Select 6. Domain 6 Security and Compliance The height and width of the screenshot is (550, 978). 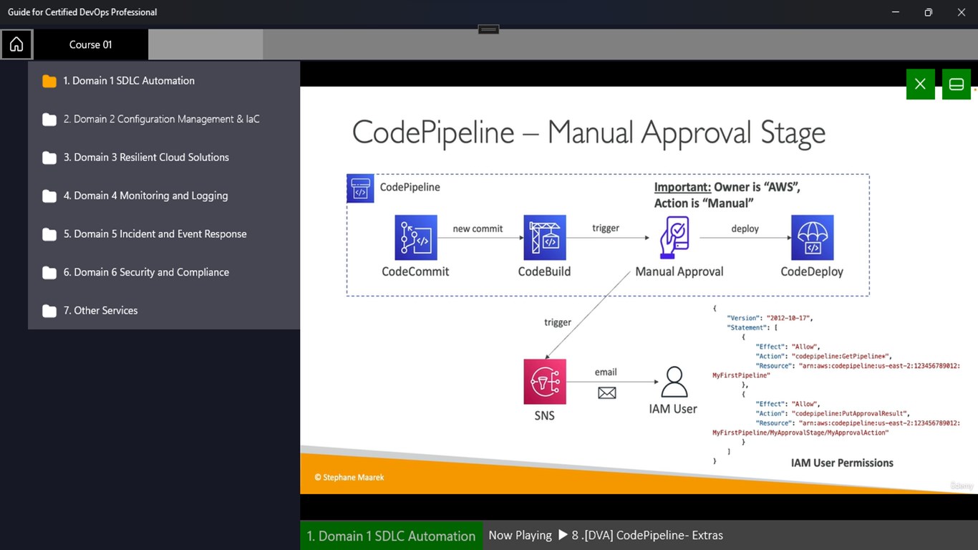click(146, 272)
